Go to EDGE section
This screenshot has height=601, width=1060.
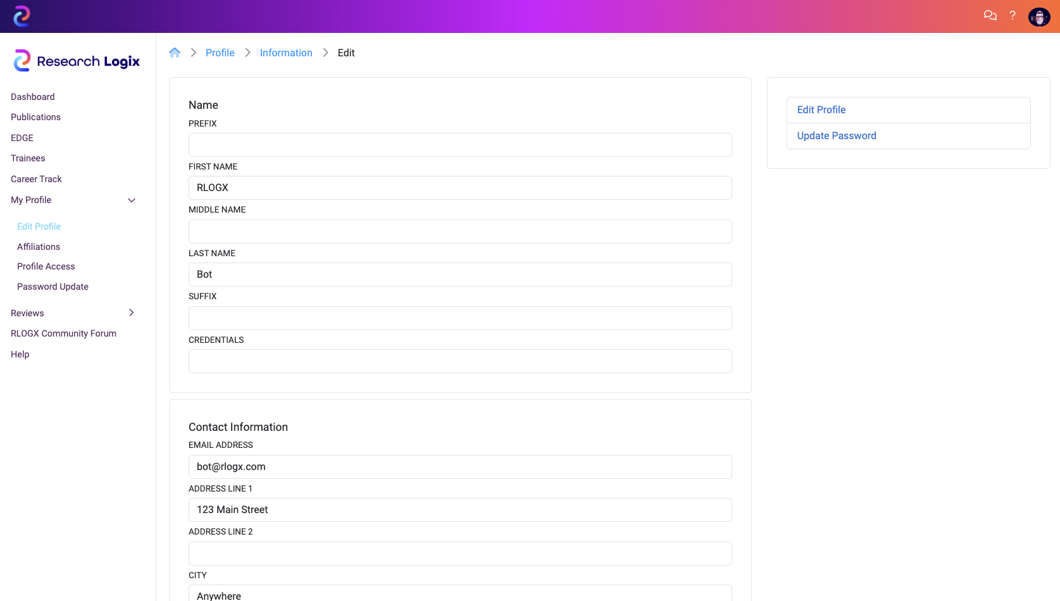click(22, 138)
